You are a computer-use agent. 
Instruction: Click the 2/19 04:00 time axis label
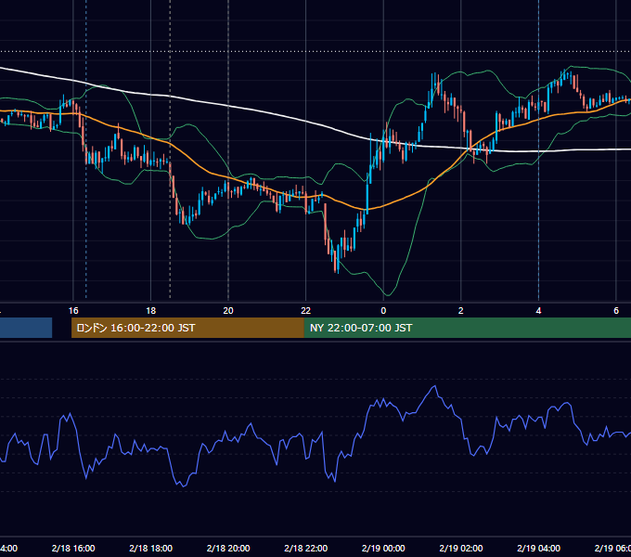538,548
